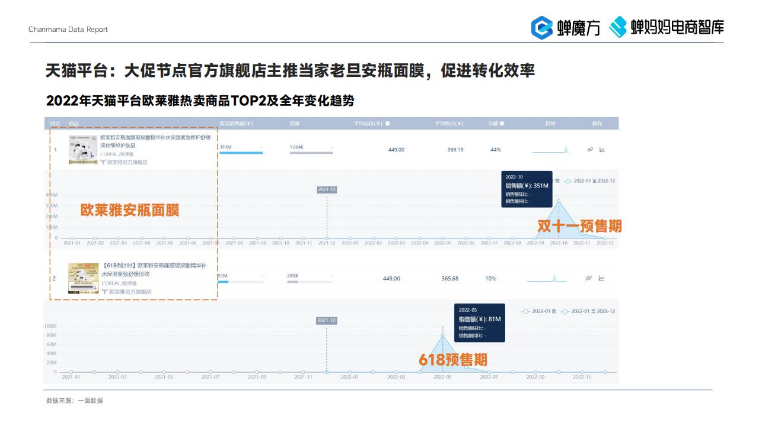
Task: Click the 449.00 list price in row 2
Action: tap(391, 279)
